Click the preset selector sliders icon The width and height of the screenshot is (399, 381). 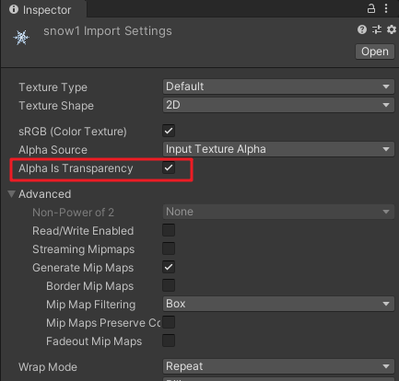(377, 29)
